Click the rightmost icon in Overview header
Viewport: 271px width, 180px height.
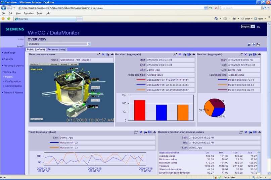click(258, 44)
